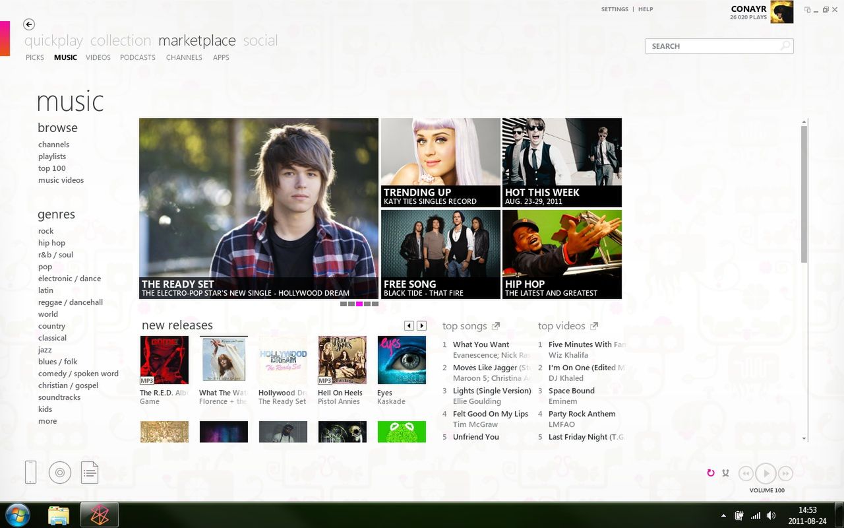This screenshot has height=528, width=844.
Task: Open the HOT THIS WEEK tile
Action: click(562, 162)
